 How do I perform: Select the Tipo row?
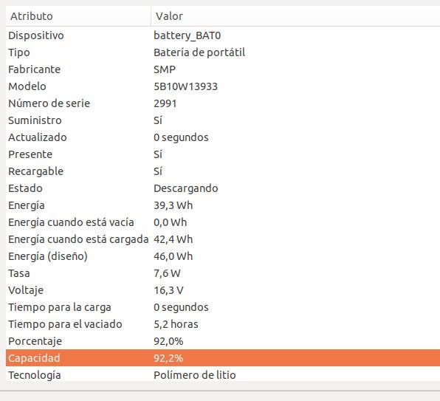click(223, 52)
